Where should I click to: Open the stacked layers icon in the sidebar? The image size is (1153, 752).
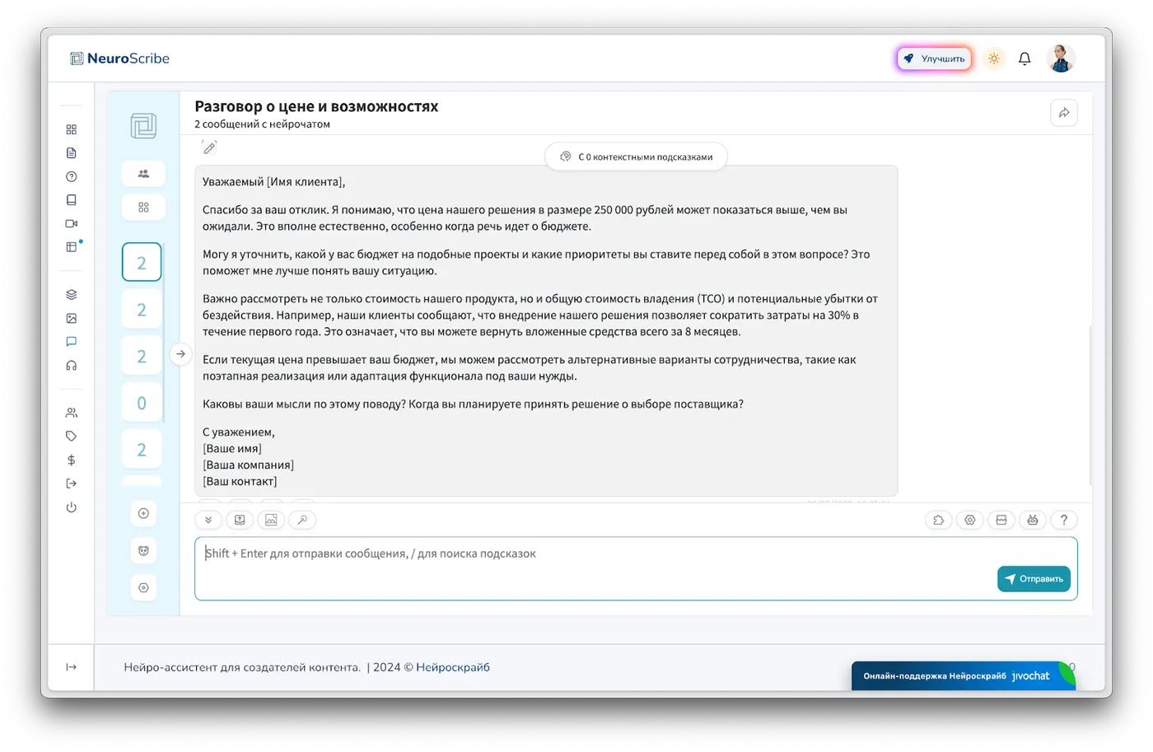click(x=72, y=295)
